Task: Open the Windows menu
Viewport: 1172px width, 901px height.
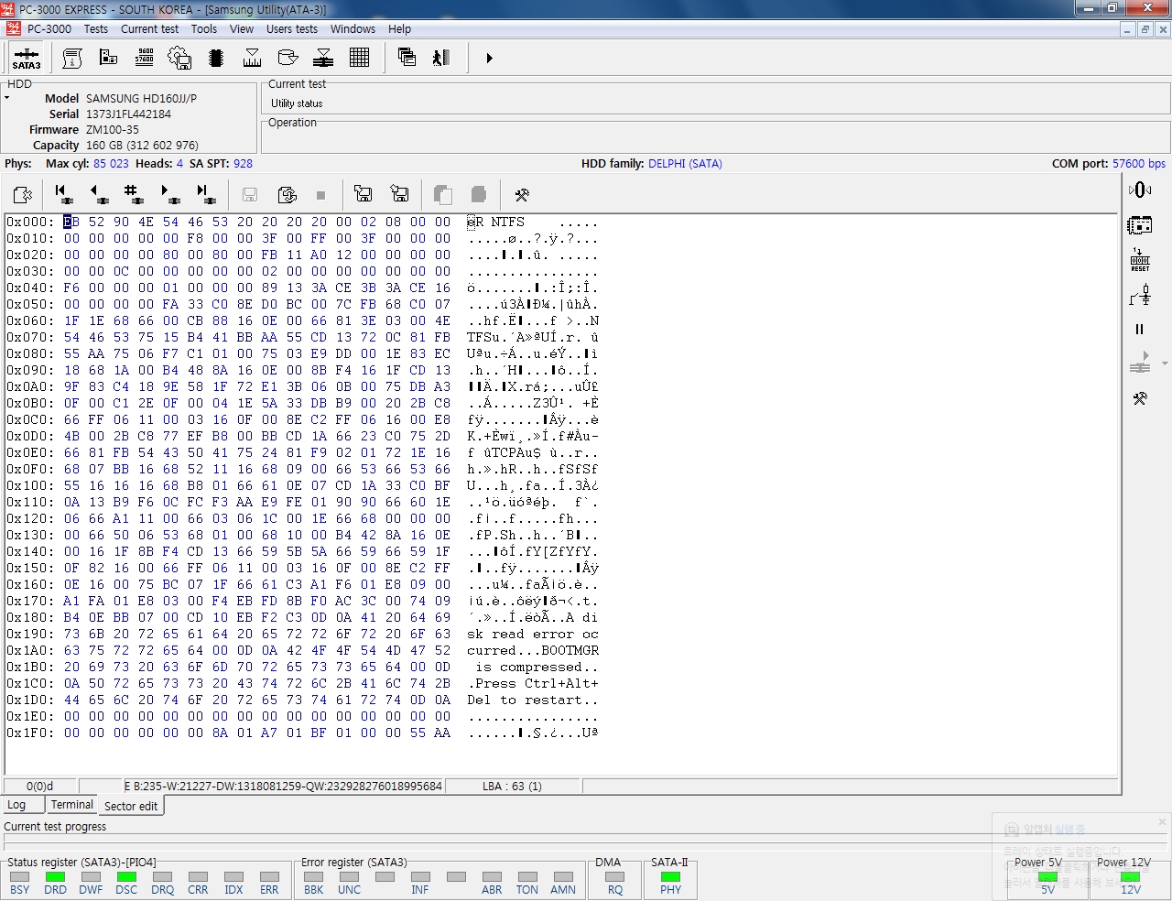Action: tap(353, 28)
